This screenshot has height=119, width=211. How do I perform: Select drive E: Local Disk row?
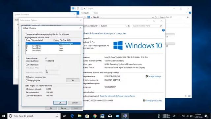click(53, 48)
